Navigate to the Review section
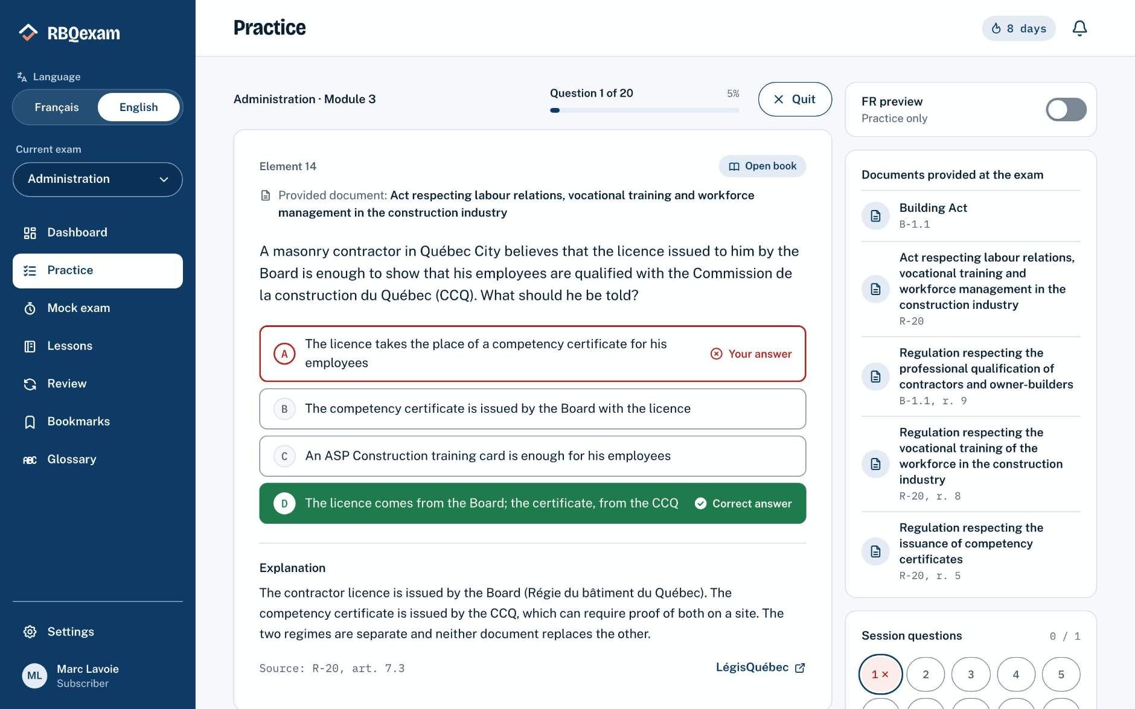 [x=98, y=384]
